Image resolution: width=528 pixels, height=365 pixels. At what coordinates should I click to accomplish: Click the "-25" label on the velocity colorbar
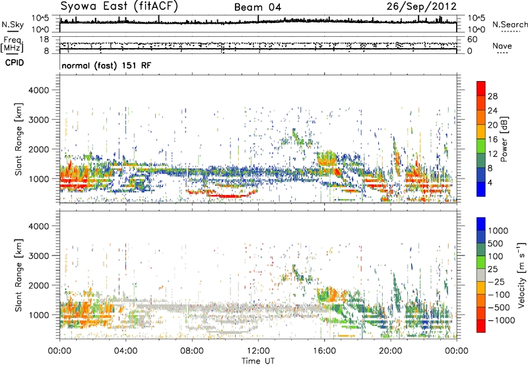(496, 282)
